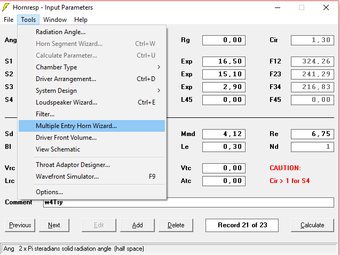The width and height of the screenshot is (340, 255).
Task: Click the F23 field showing 241,29
Action: pos(312,74)
